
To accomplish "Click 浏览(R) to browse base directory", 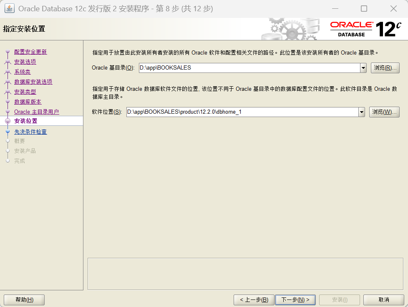I will click(x=385, y=68).
